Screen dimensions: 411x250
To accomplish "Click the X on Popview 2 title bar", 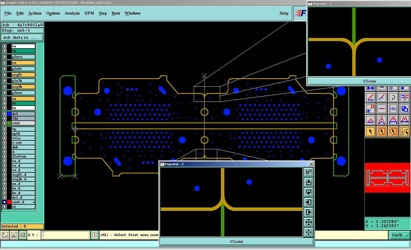I will click(311, 164).
